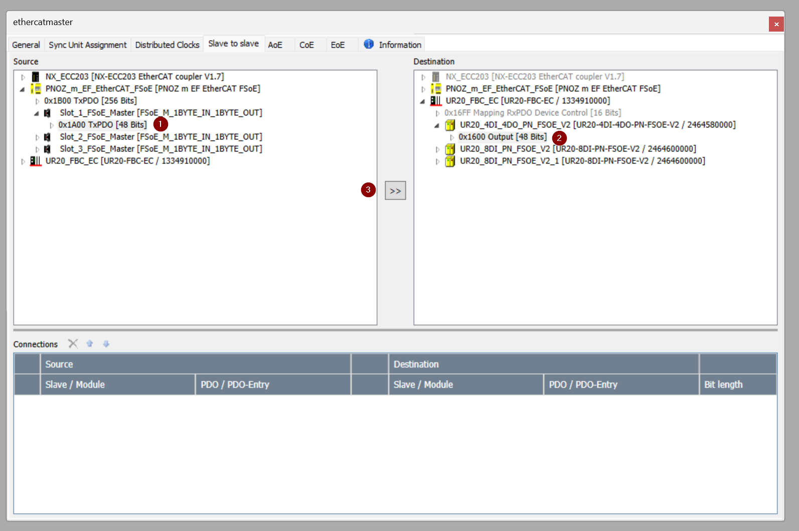Image resolution: width=799 pixels, height=531 pixels.
Task: Switch to Sync Unit Assignment tab
Action: point(88,45)
